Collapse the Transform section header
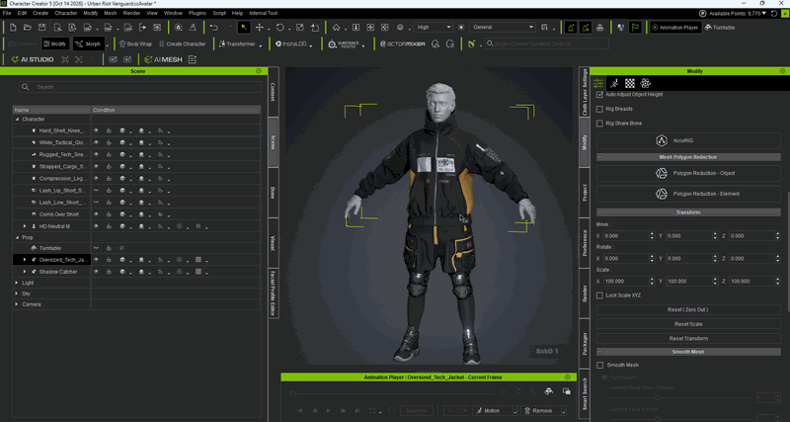The image size is (790, 422). pyautogui.click(x=688, y=212)
